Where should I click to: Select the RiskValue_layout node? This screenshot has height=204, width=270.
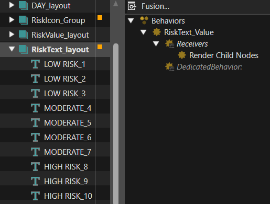coord(60,35)
